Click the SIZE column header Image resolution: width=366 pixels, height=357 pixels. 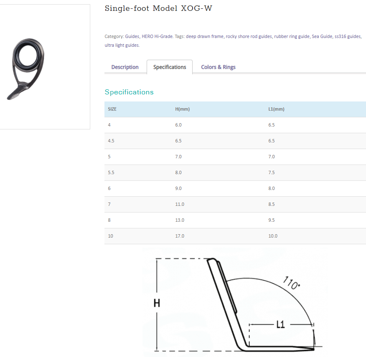(x=112, y=109)
